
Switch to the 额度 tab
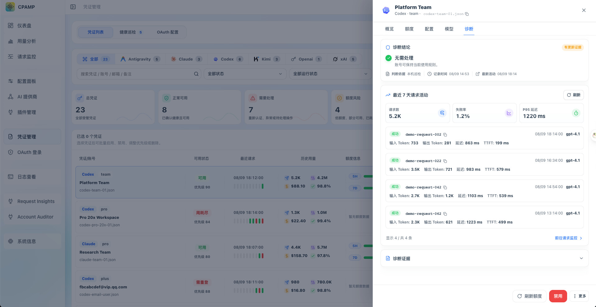click(409, 29)
